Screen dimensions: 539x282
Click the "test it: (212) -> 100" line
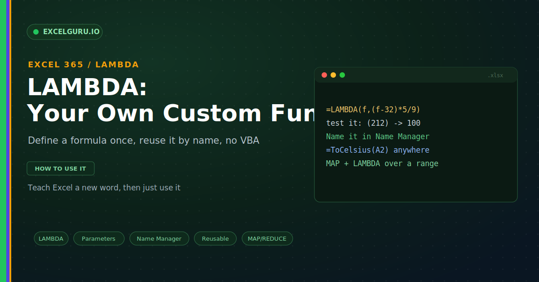(x=373, y=123)
